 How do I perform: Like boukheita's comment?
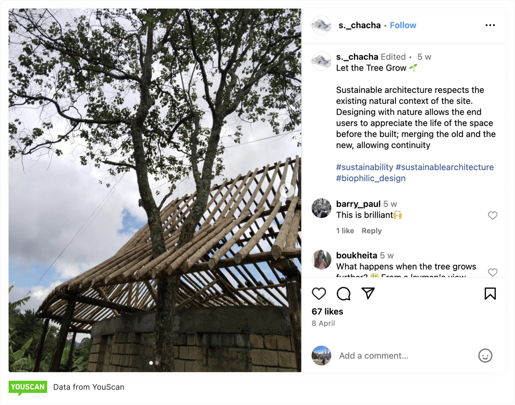click(x=492, y=272)
